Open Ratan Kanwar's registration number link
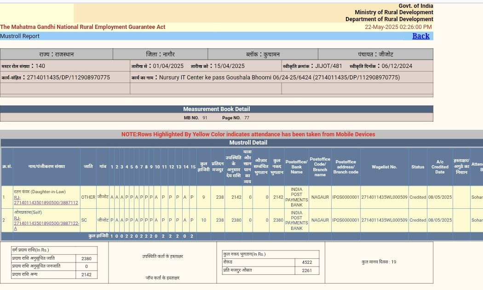 [46, 200]
